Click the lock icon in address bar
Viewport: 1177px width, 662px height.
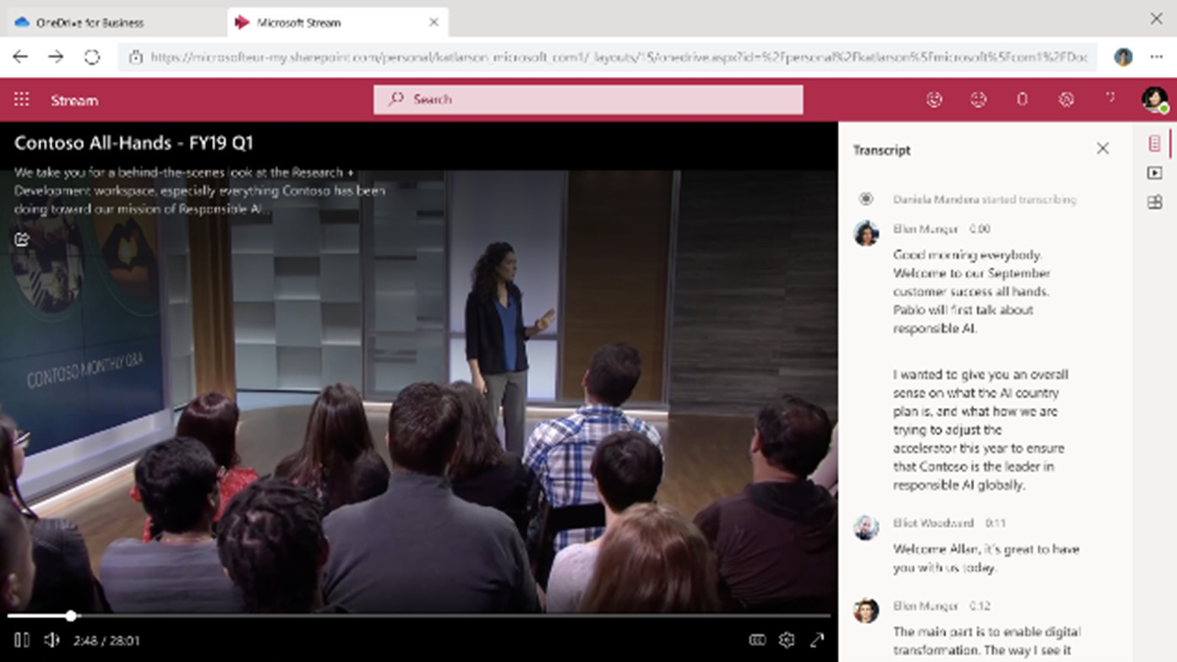pyautogui.click(x=135, y=57)
